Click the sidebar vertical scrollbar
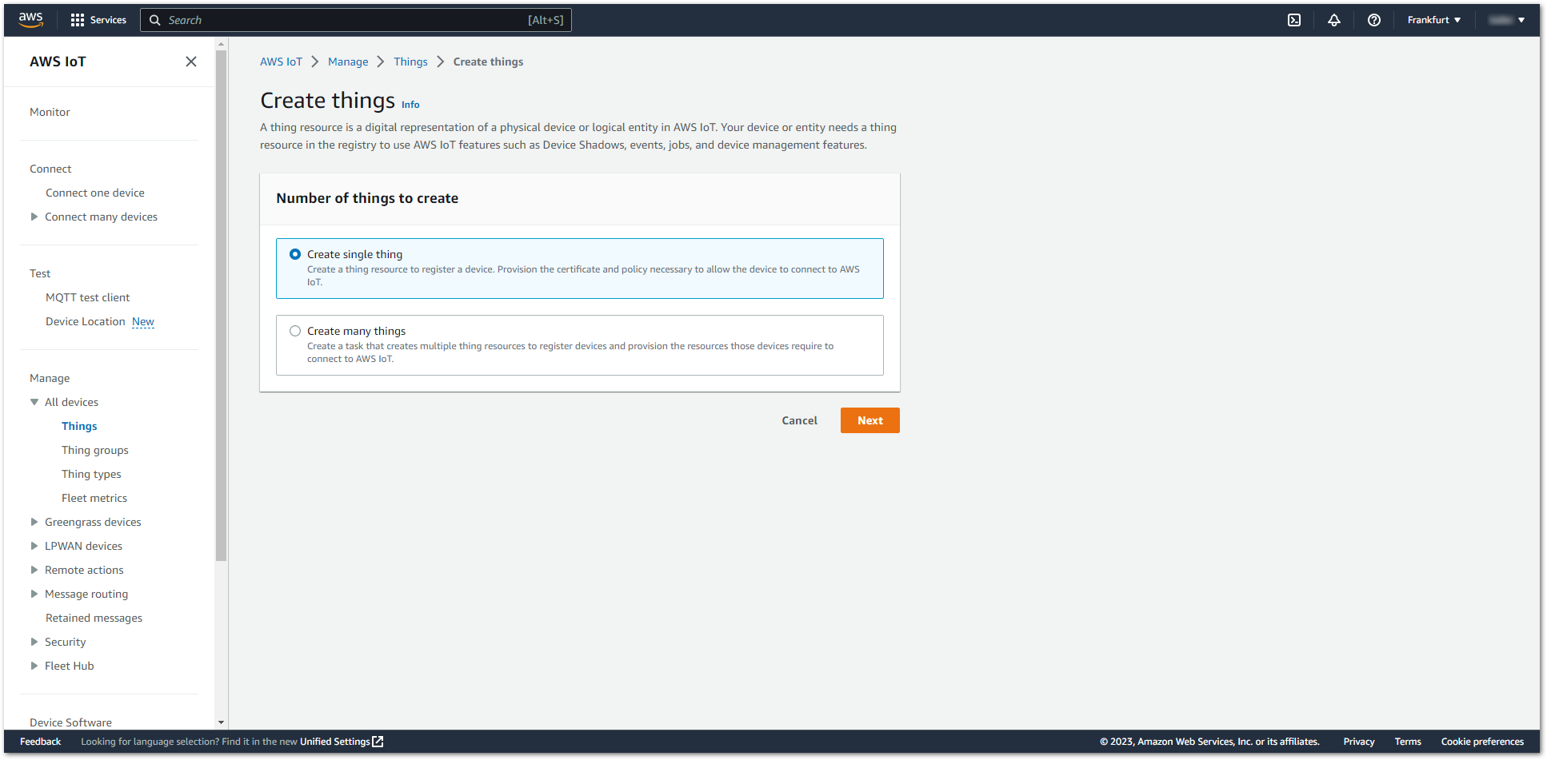This screenshot has width=1547, height=760. [222, 304]
